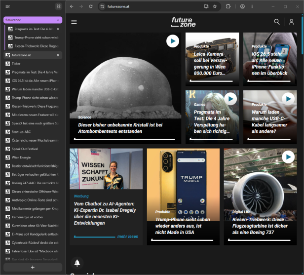Play video on the USB-C-Kabel card

pos(288,99)
